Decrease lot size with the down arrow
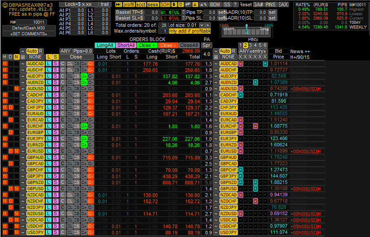Screen dimensions: 370x237 point(202,25)
